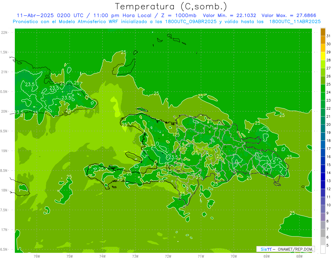The height and width of the screenshot is (260, 336).
Task: Click the 68W longitude label
Action: [x=299, y=256]
